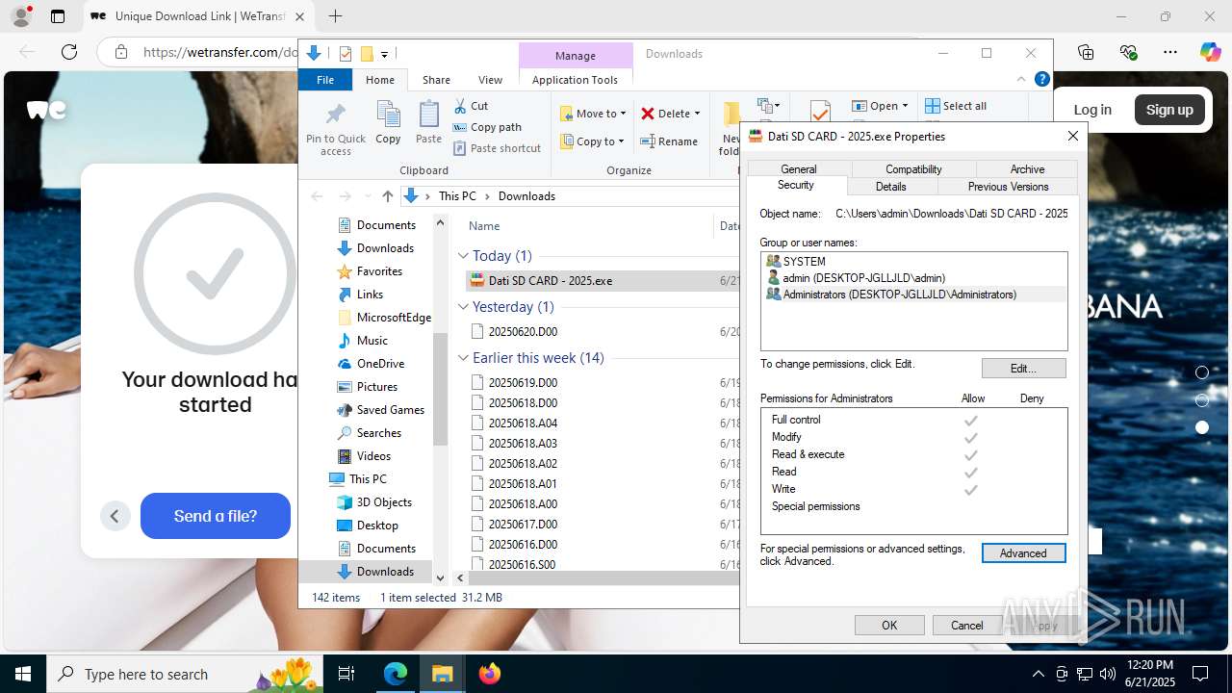The image size is (1232, 693).
Task: Open File Explorer in the taskbar
Action: click(443, 674)
